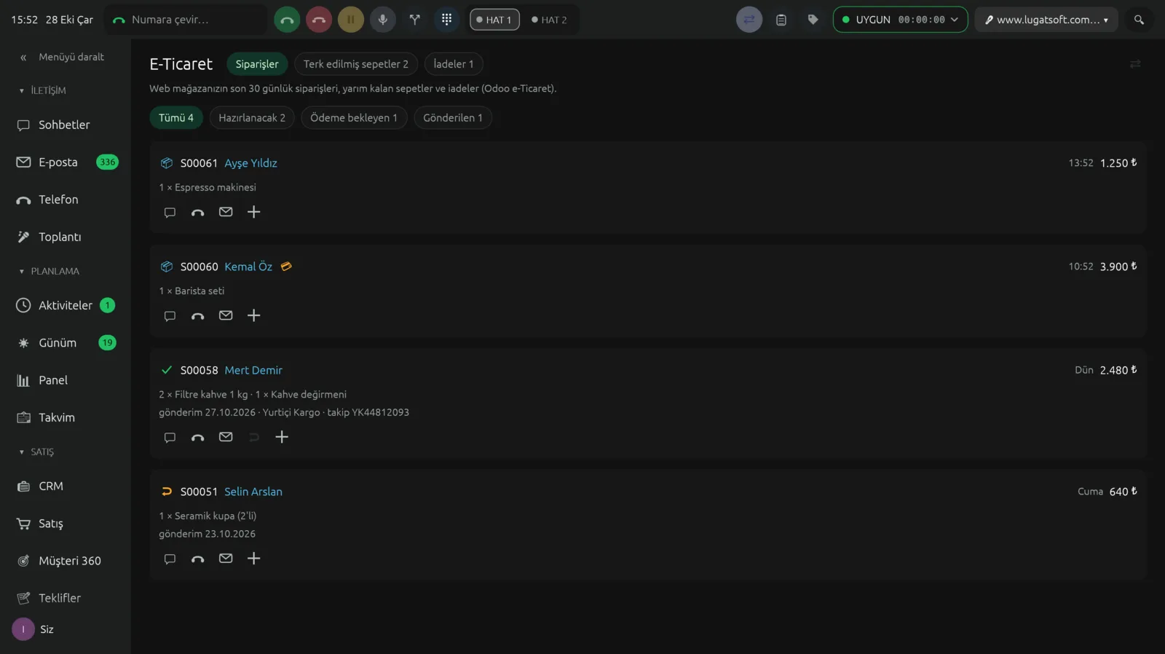Click the search icon in the top bar
The height and width of the screenshot is (654, 1165).
(x=1139, y=20)
